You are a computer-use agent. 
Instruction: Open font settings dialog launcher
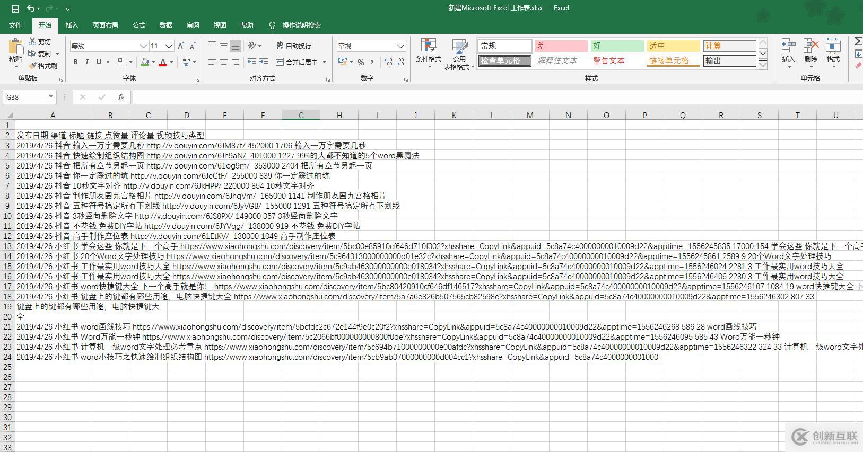point(197,79)
